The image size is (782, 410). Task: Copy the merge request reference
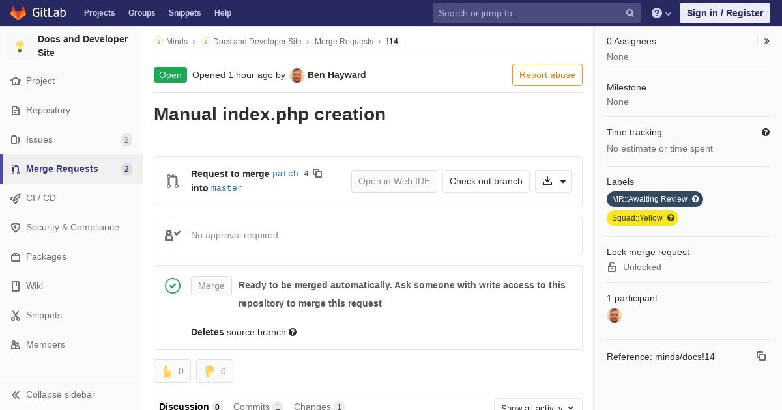(x=760, y=356)
